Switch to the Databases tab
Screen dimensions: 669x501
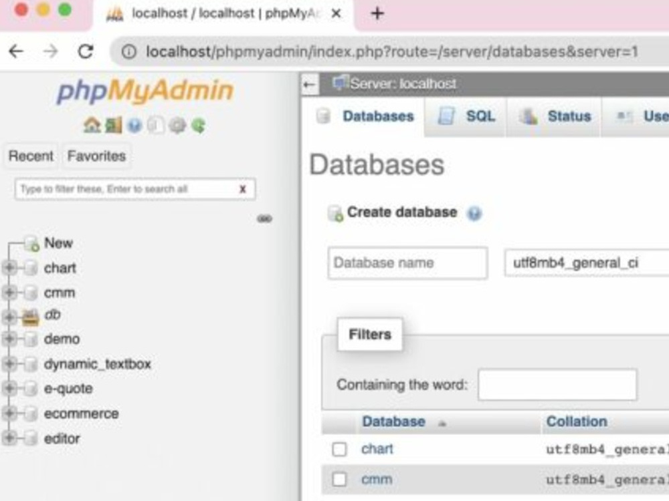[365, 116]
